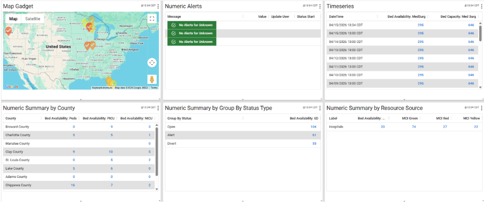484x202 pixels.
Task: Open Numeric Summary by County options menu
Action: point(158,108)
